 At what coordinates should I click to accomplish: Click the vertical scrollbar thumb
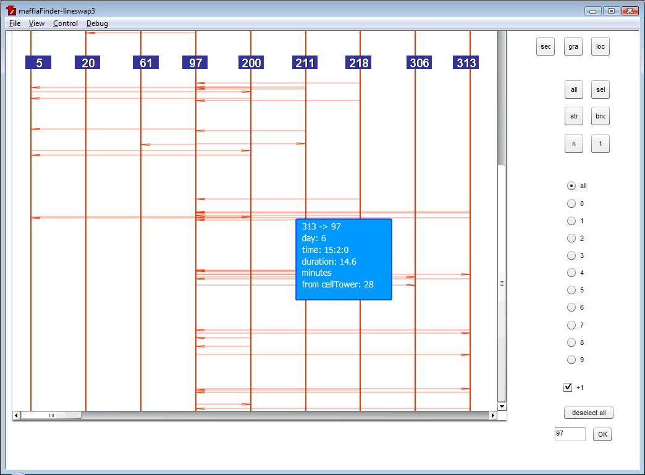coord(502,283)
